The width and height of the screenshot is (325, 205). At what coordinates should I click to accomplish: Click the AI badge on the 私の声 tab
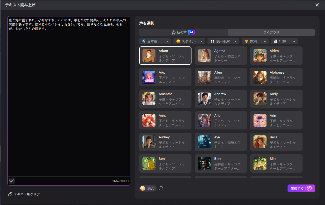191,32
